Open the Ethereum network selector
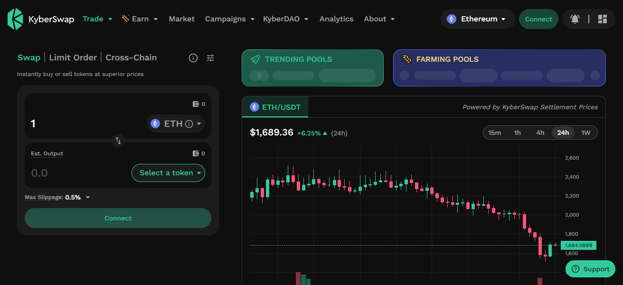Screen dimensions: 623x285 tap(478, 19)
